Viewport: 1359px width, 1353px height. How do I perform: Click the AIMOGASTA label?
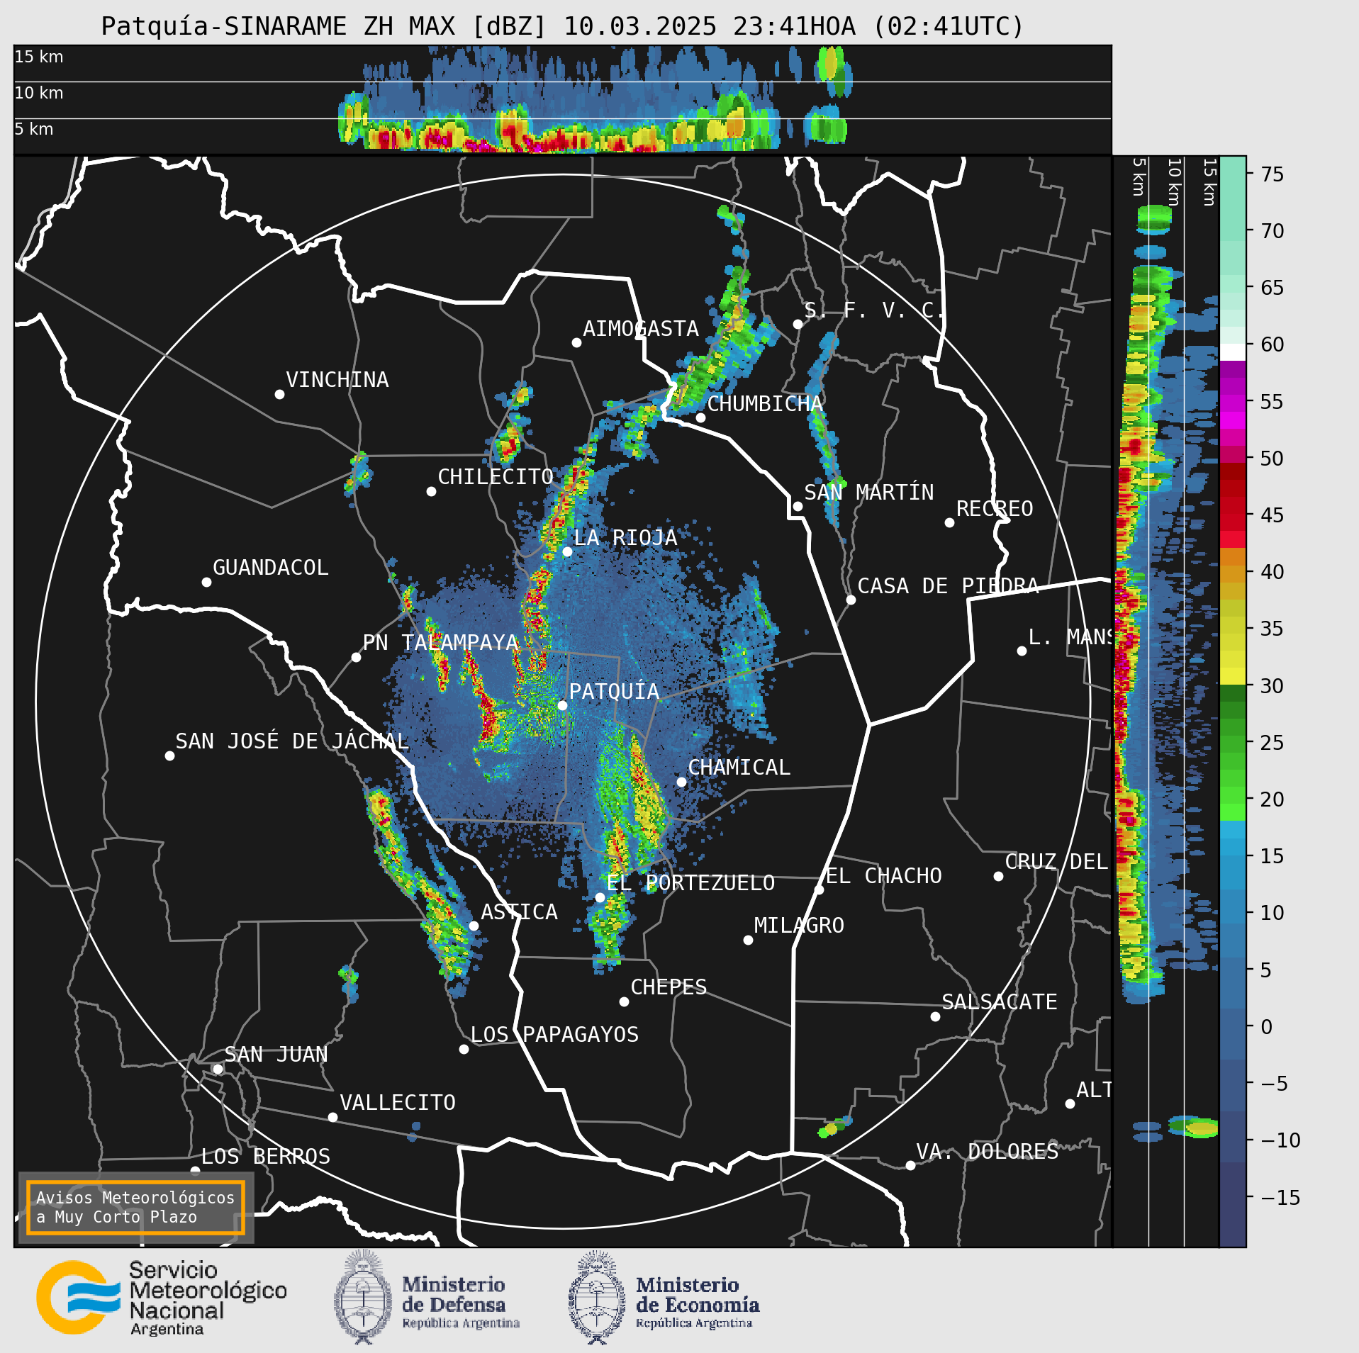coord(641,328)
